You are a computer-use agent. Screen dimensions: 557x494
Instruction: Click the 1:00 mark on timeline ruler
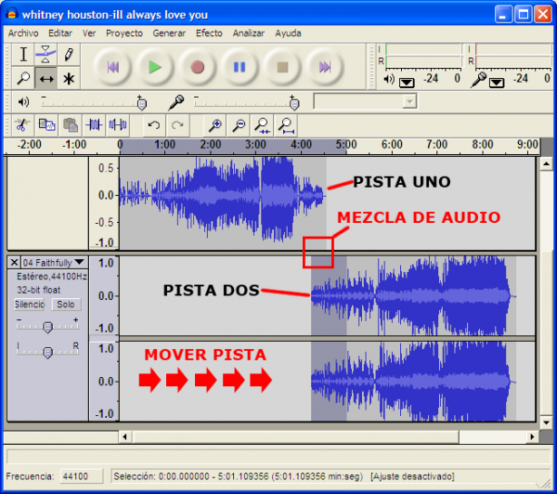click(164, 145)
